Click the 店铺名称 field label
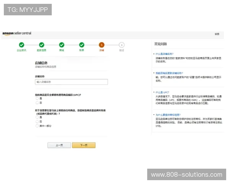The width and height of the screenshot is (230, 184). pyautogui.click(x=40, y=76)
